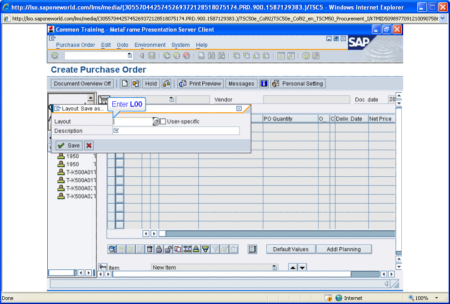Open the Environment menu
Screen dimensions: 450x304
click(x=150, y=45)
